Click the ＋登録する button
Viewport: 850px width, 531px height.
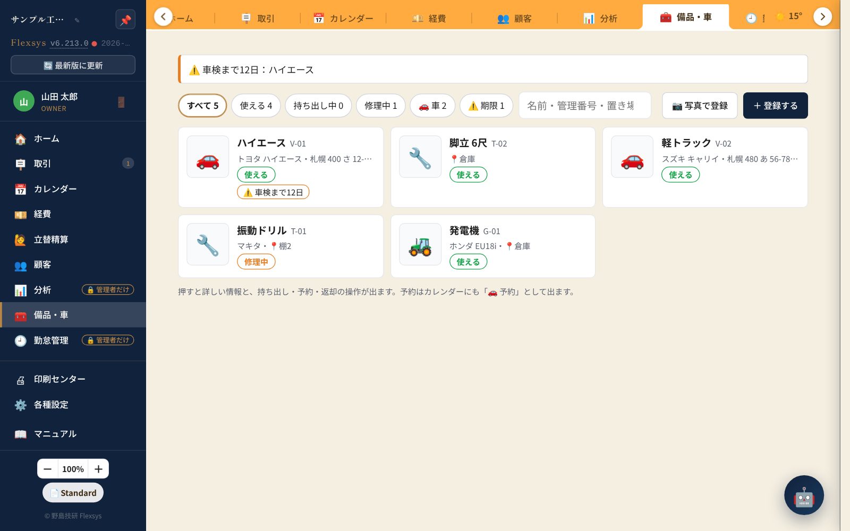click(x=776, y=106)
